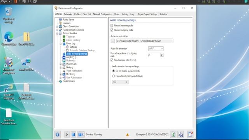Select Automatic Database Backup tree item

coord(82,50)
